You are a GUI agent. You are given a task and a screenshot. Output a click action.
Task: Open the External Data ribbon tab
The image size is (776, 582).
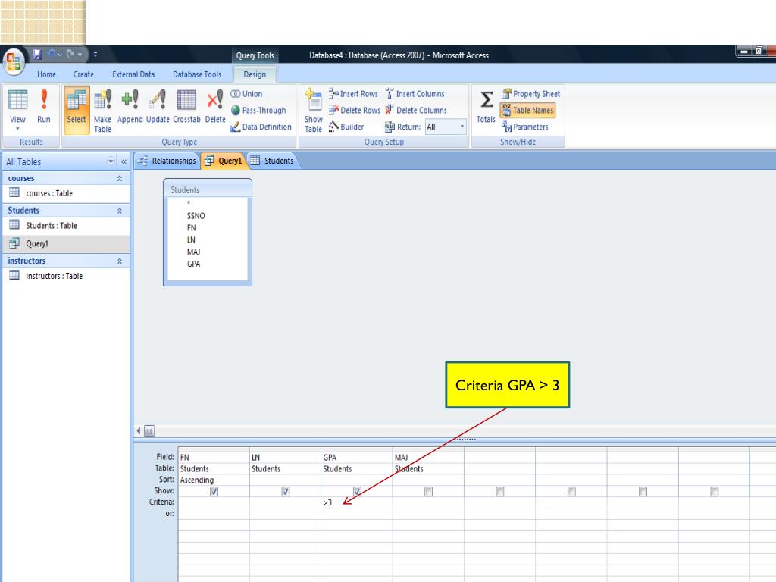pos(133,74)
